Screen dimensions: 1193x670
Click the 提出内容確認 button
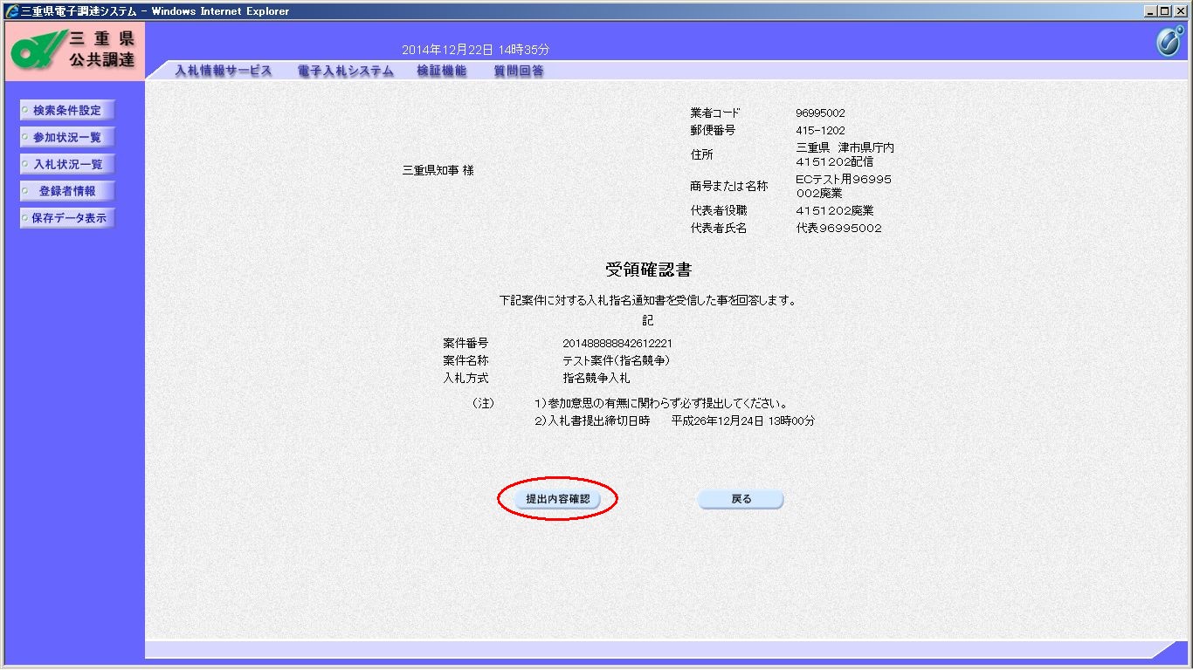click(557, 499)
